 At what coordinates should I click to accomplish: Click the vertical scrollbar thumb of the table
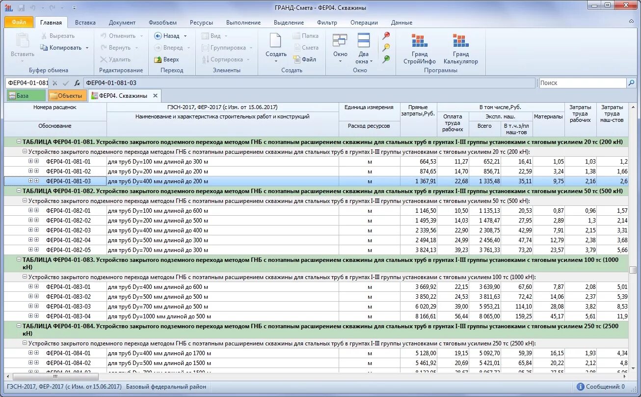pos(633,270)
